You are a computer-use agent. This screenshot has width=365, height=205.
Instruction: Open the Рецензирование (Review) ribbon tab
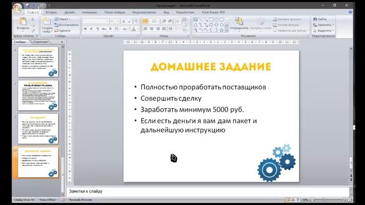144,13
